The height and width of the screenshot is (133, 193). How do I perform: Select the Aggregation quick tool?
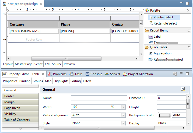[162, 53]
